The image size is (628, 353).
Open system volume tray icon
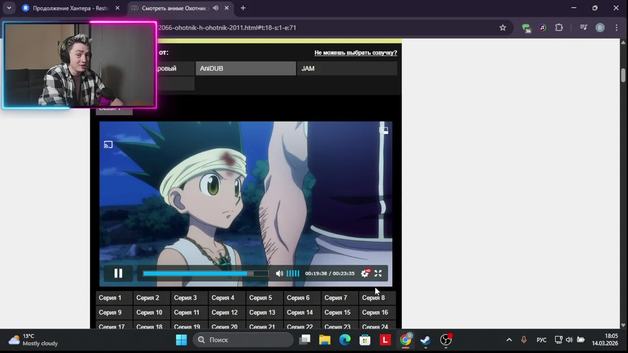[569, 340]
